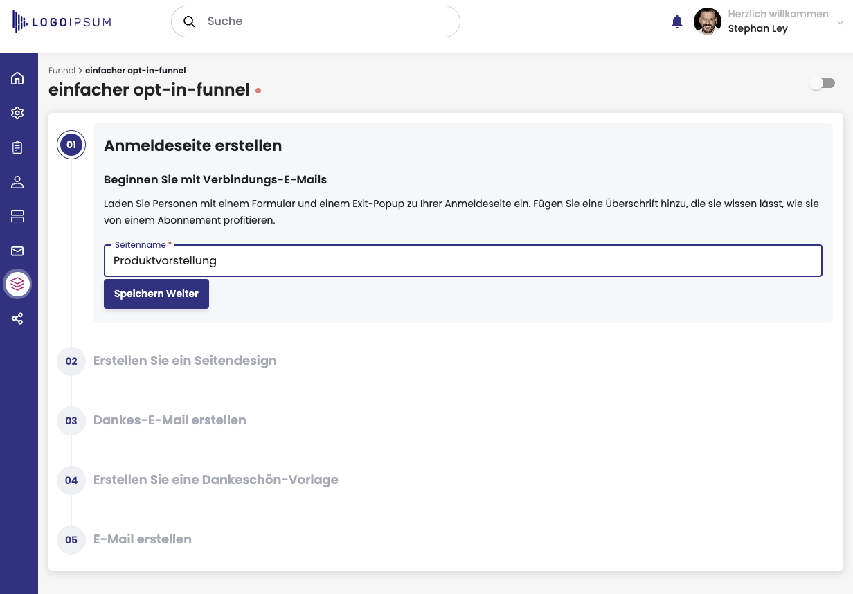Expand step 05 E-Mail erstellen section
Image resolution: width=853 pixels, height=594 pixels.
point(142,539)
